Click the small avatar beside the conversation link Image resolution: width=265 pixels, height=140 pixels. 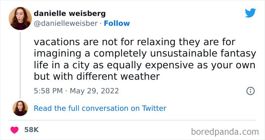(x=20, y=109)
